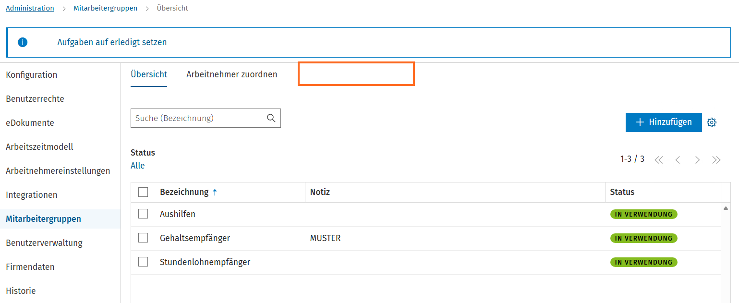Click the MUSTER note cell

(326, 238)
